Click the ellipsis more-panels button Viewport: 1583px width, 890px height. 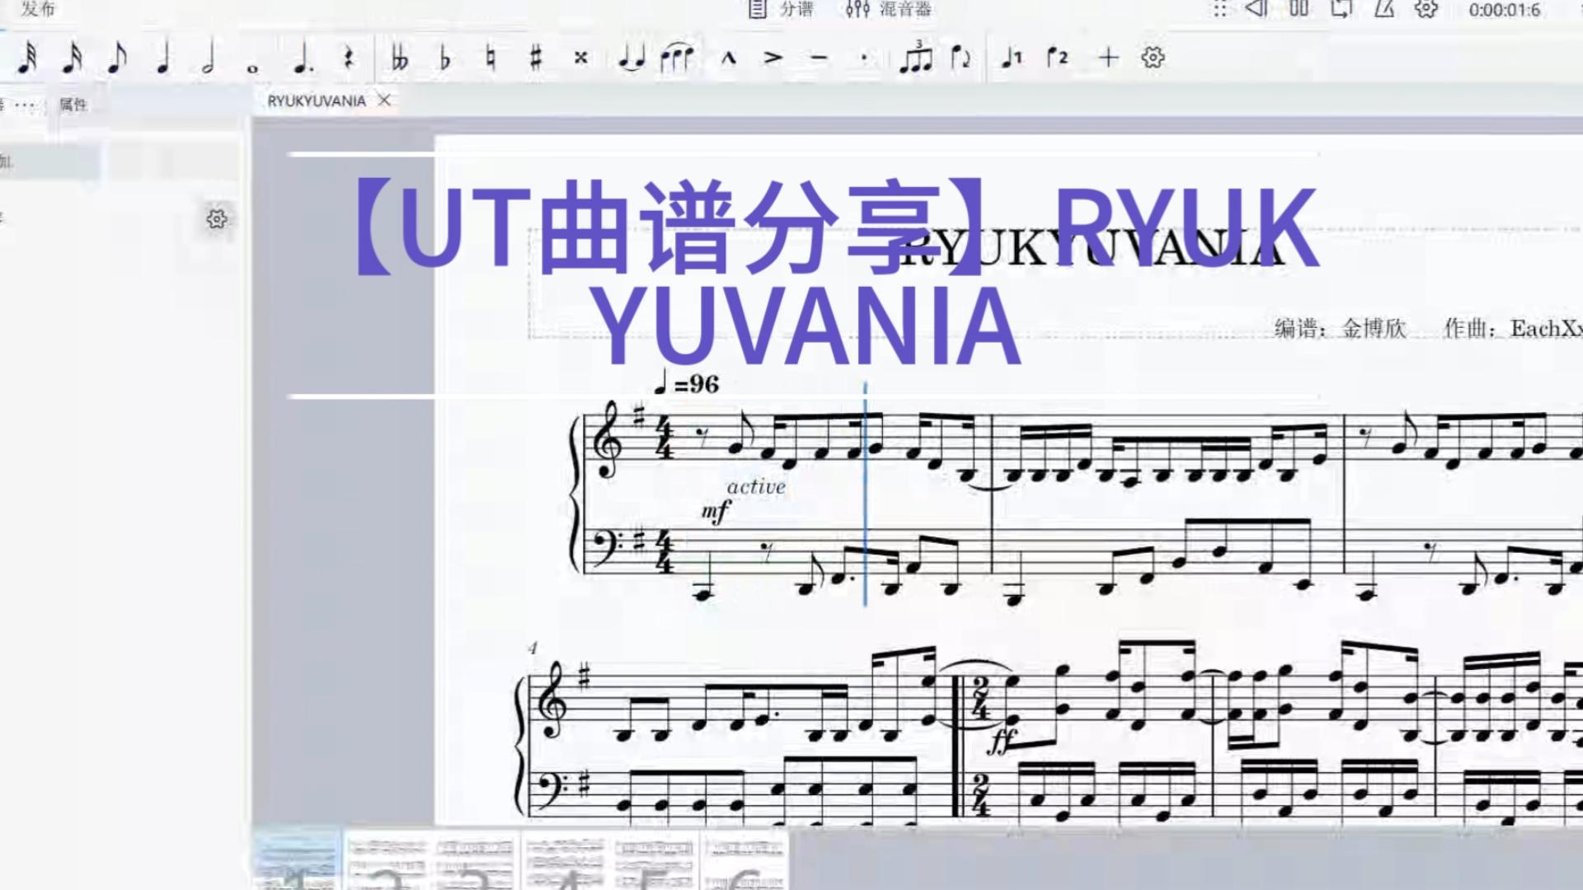(x=25, y=105)
